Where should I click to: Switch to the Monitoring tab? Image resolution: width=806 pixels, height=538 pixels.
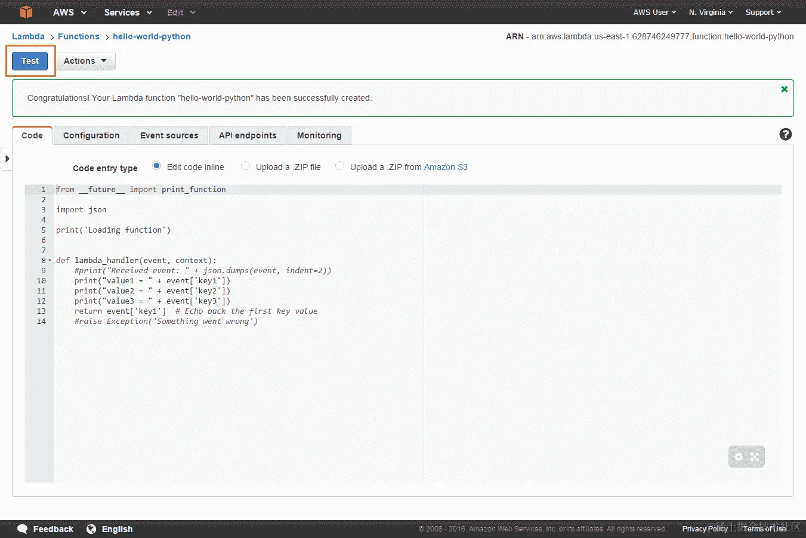click(x=319, y=135)
